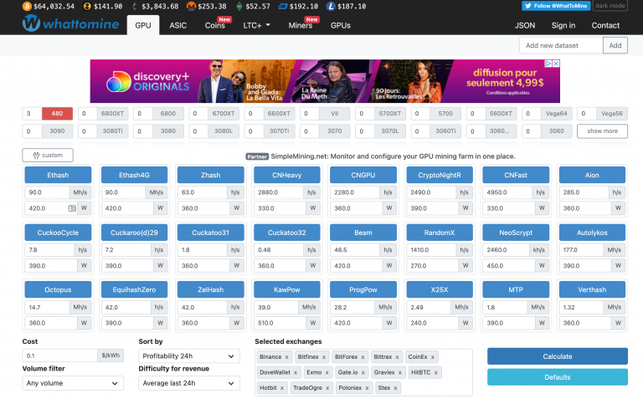Expand the LTC+ menu
Viewport: 643px width, 399px height.
[x=256, y=25]
